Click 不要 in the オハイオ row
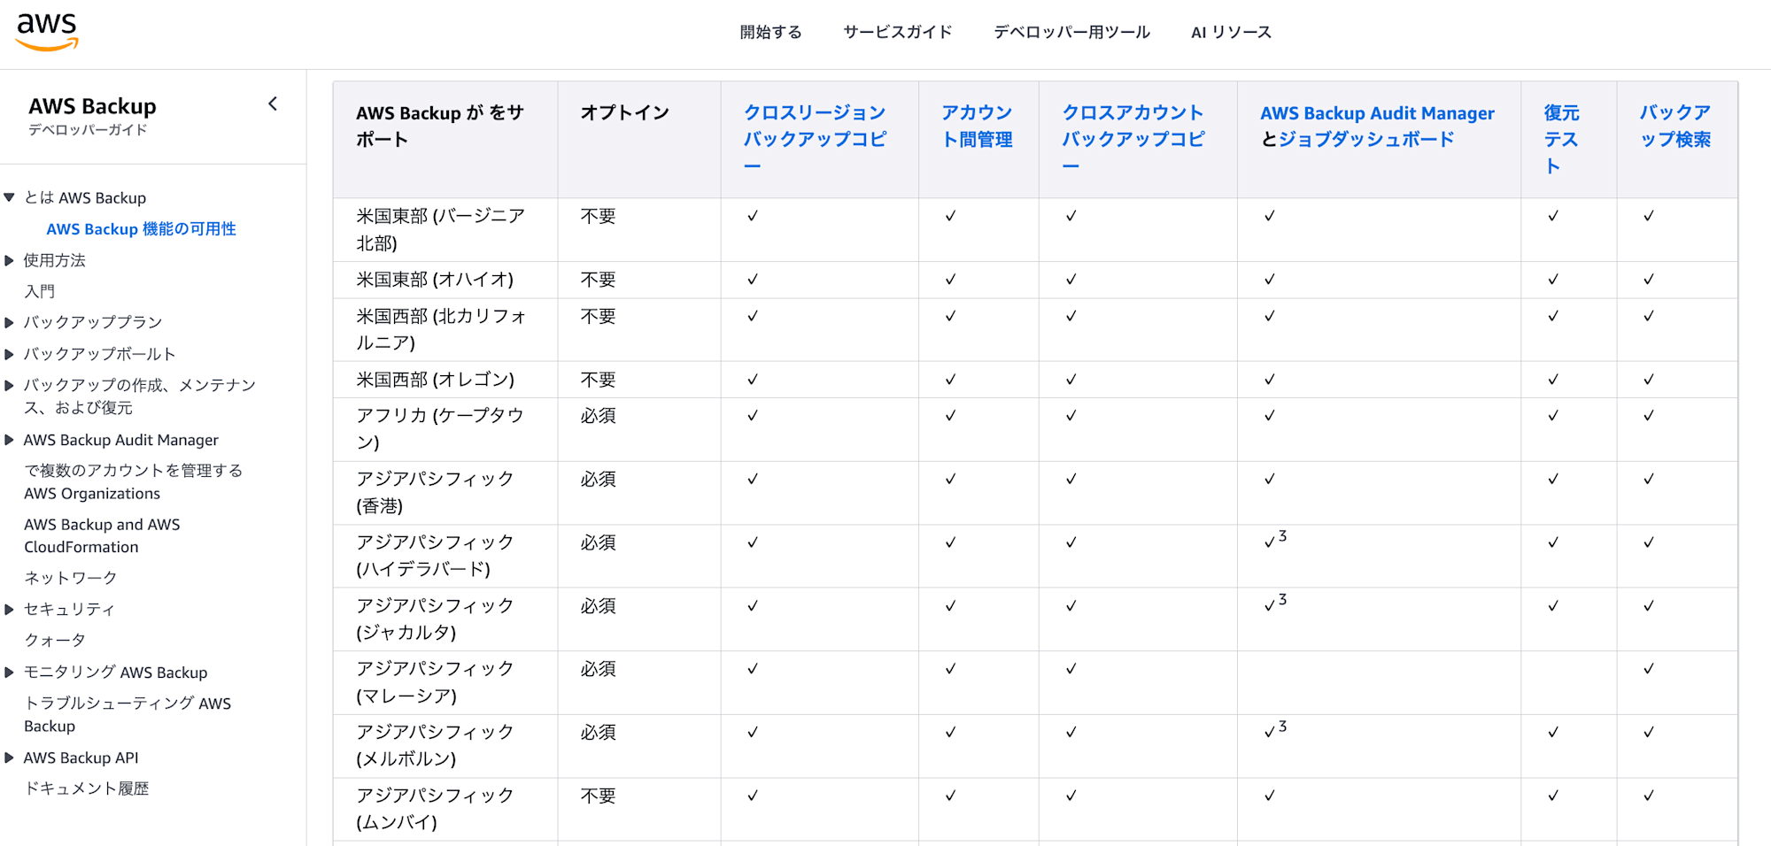Screen dimensions: 1771x846 (x=598, y=280)
